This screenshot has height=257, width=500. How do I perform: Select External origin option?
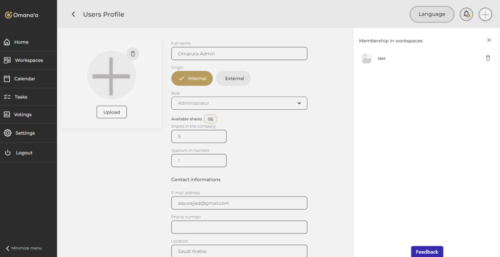coord(233,79)
